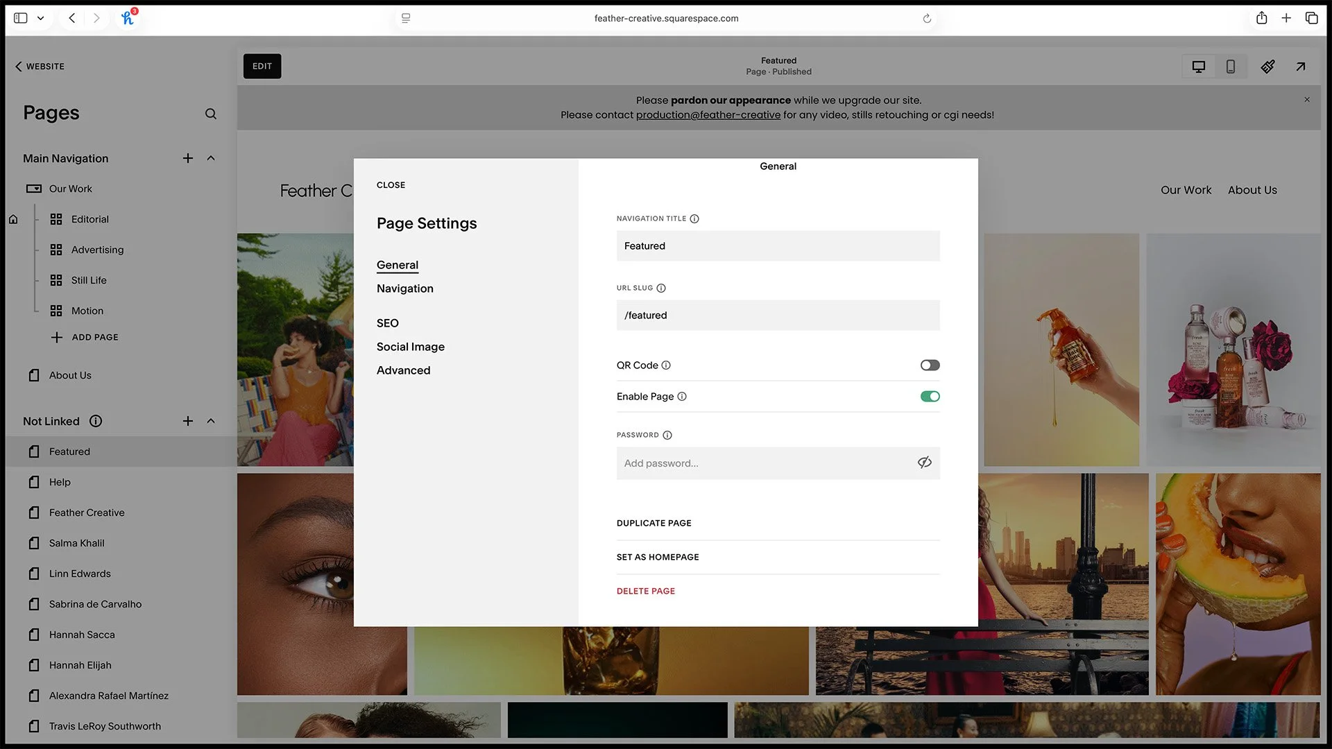Open the SEO settings tab
Viewport: 1332px width, 749px height.
click(x=387, y=323)
